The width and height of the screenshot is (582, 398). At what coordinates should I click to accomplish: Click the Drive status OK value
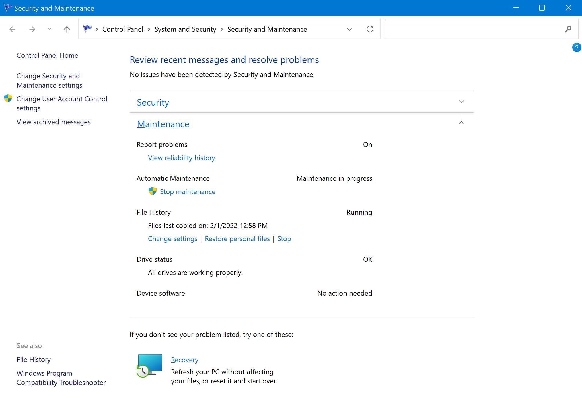click(367, 259)
